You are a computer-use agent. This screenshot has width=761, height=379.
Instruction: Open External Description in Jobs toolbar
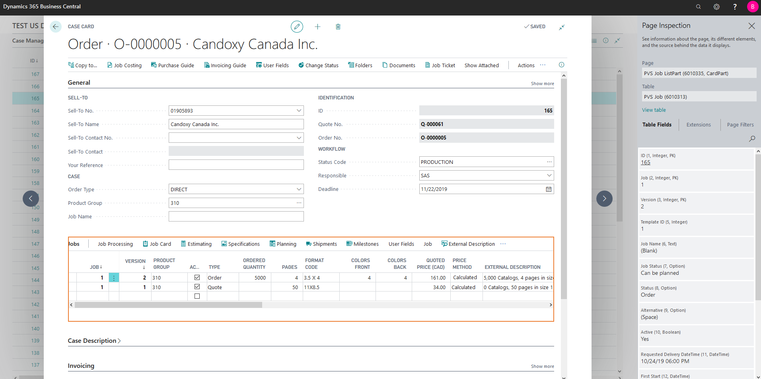click(468, 244)
